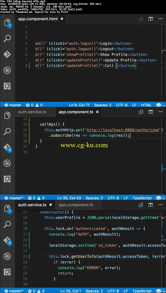Split editor in the constructor() editor frame

tap(151, 205)
